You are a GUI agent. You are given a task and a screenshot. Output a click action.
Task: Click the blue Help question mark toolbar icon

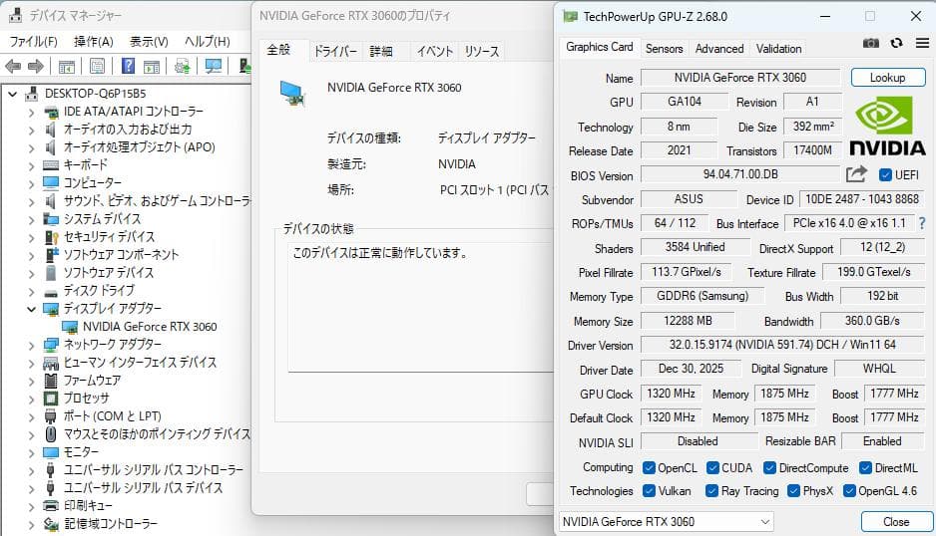point(128,66)
